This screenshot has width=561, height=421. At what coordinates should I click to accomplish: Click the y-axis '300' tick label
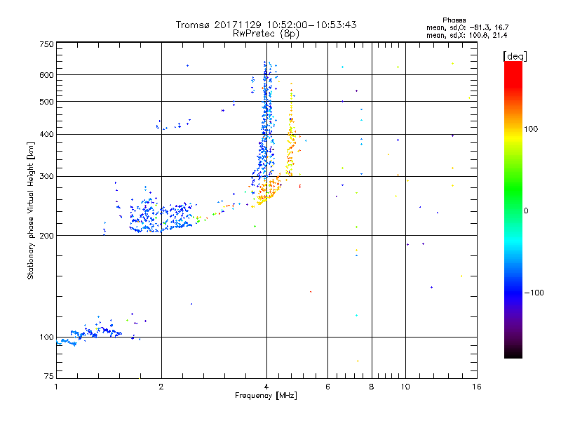coord(46,176)
